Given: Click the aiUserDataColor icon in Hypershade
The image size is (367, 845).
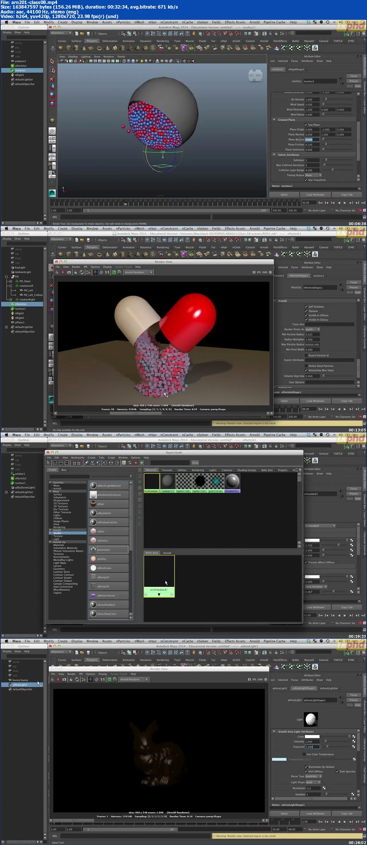Looking at the screenshot, I should [x=93, y=614].
